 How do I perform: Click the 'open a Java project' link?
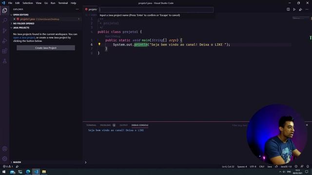coord(24,37)
